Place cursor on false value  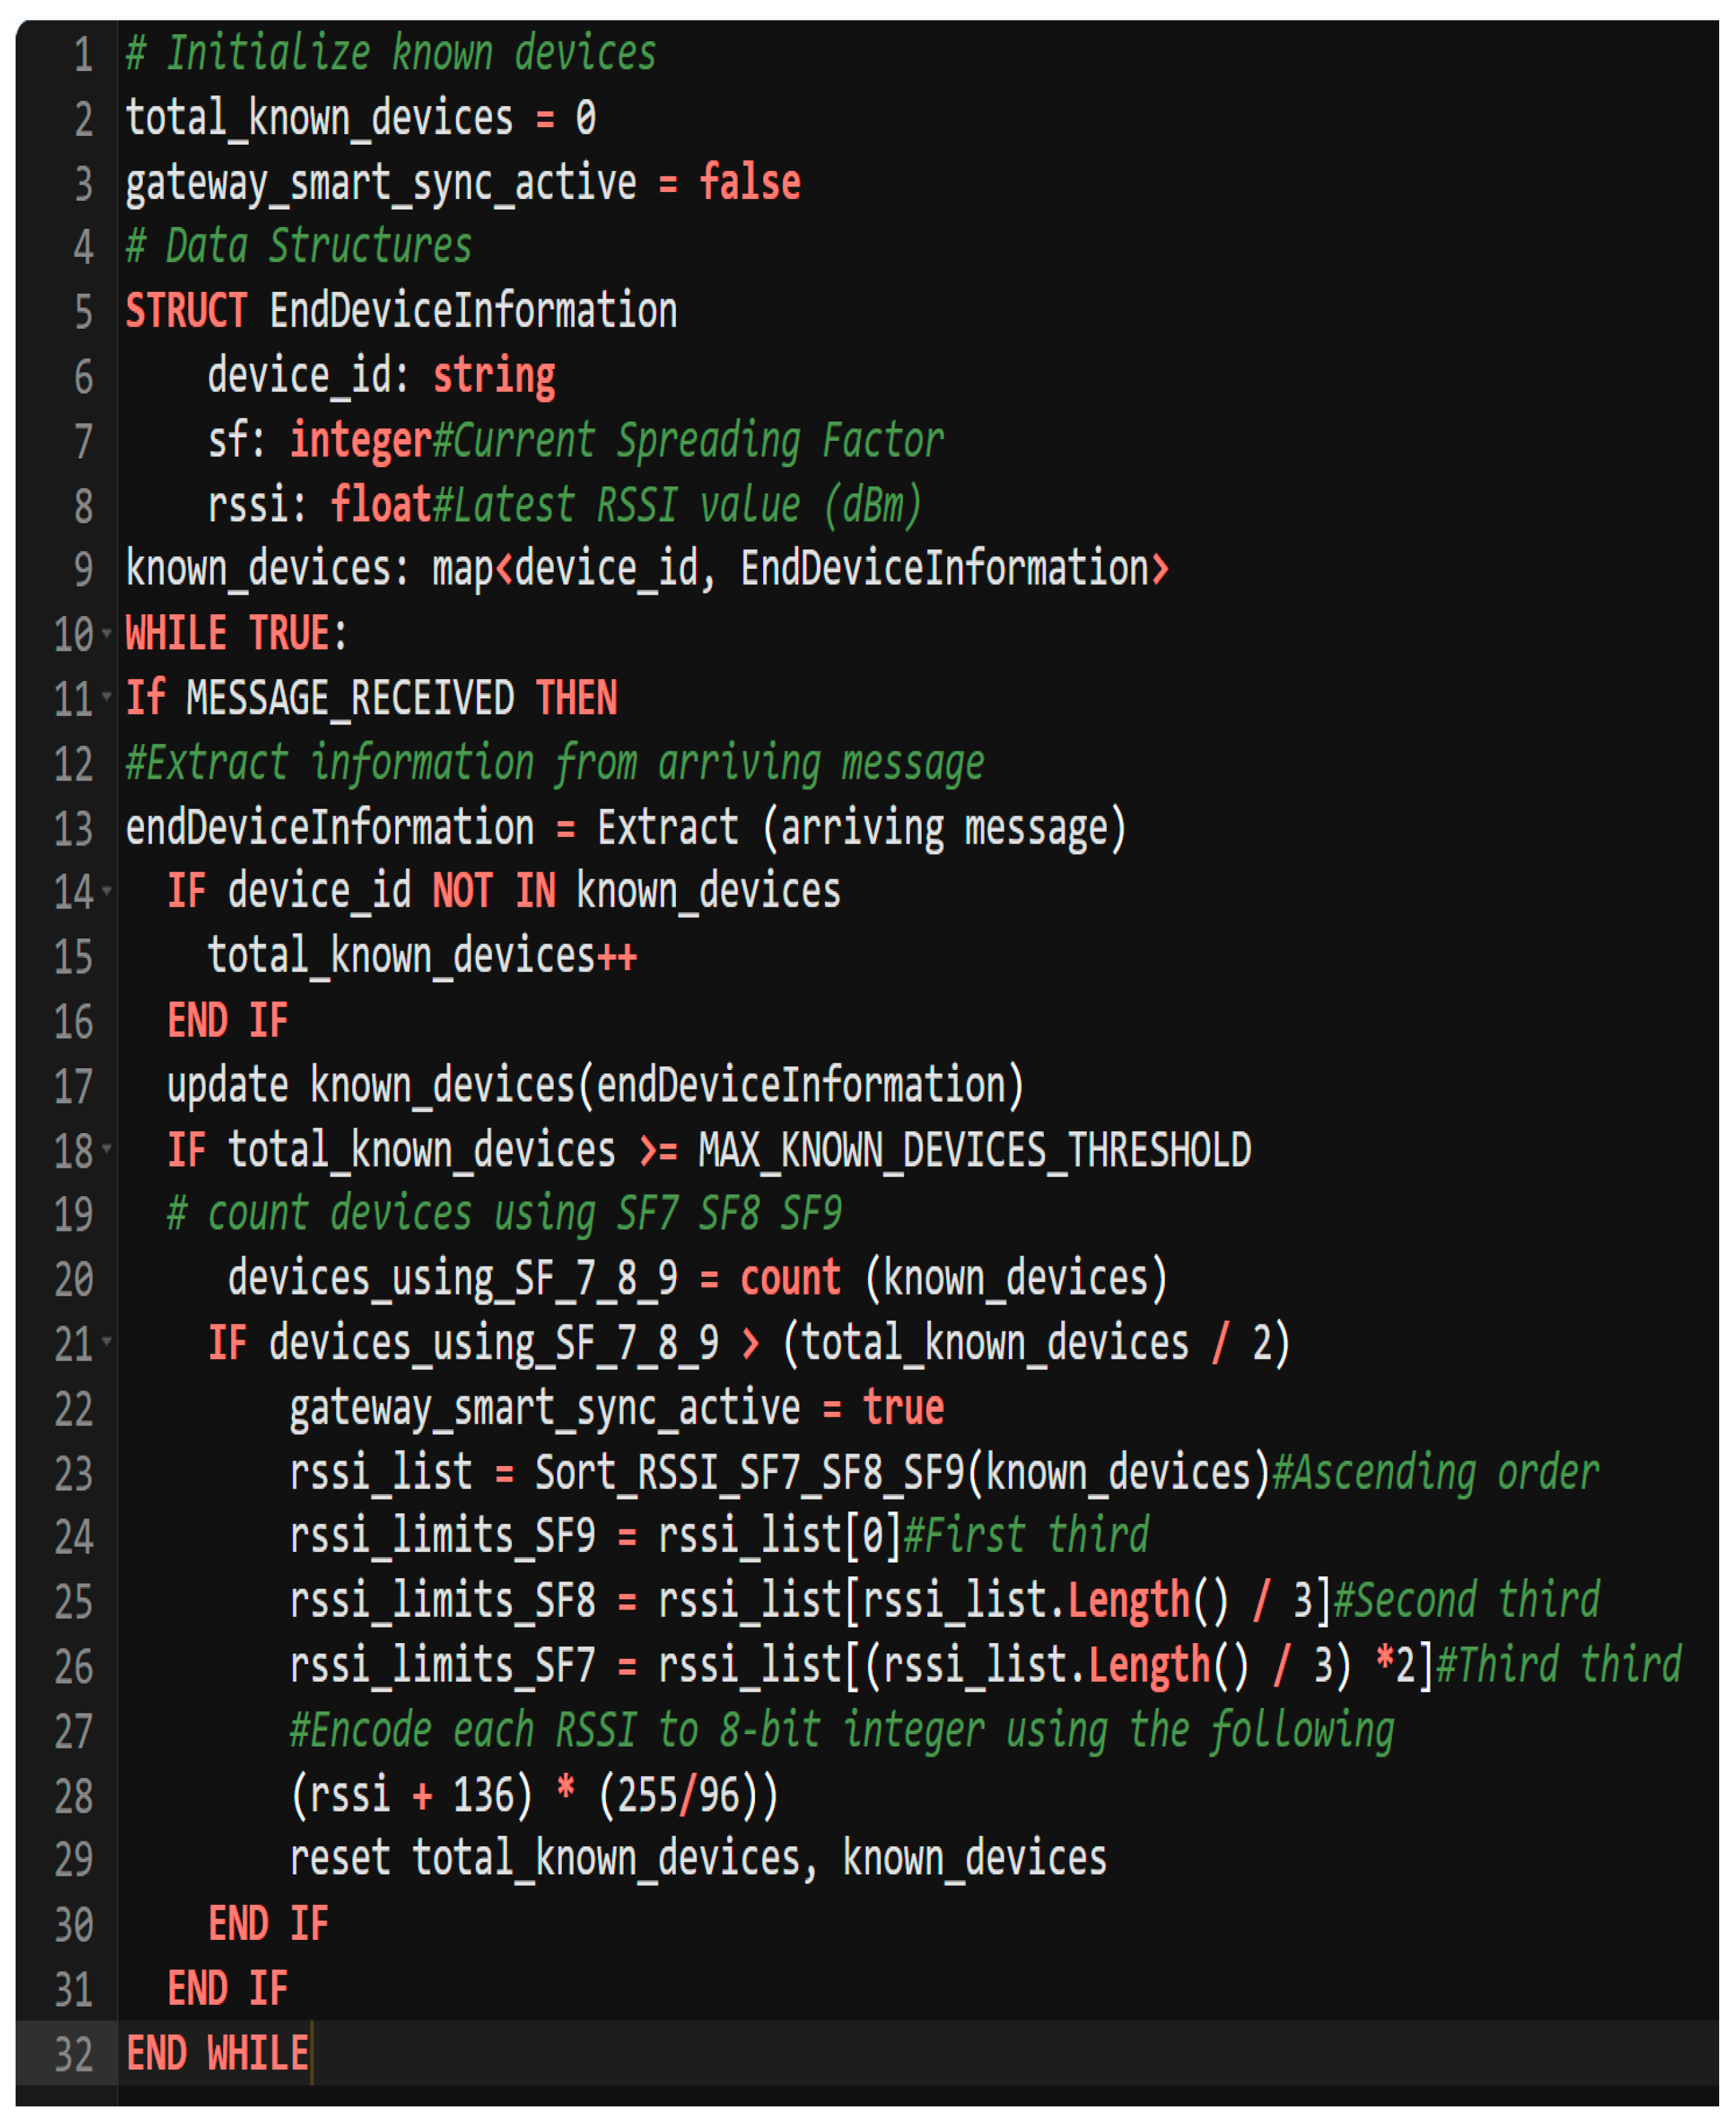pos(749,182)
